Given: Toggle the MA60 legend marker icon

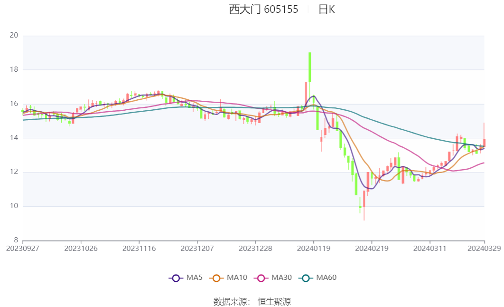Looking at the screenshot, I should 306,278.
